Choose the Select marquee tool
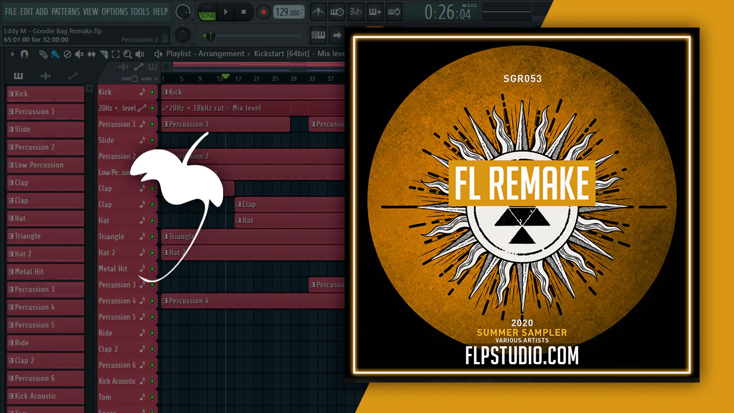 pyautogui.click(x=115, y=54)
